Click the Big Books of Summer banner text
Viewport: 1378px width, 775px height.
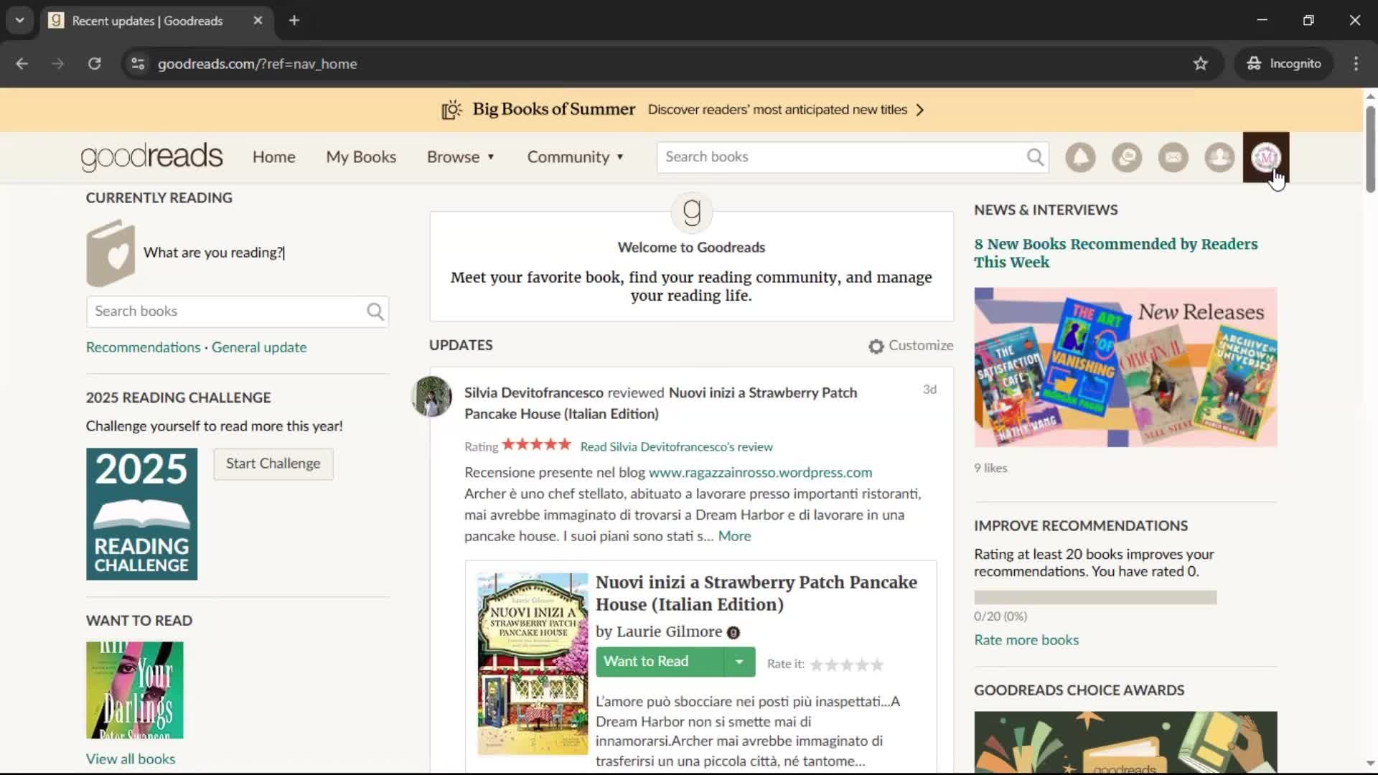click(553, 109)
